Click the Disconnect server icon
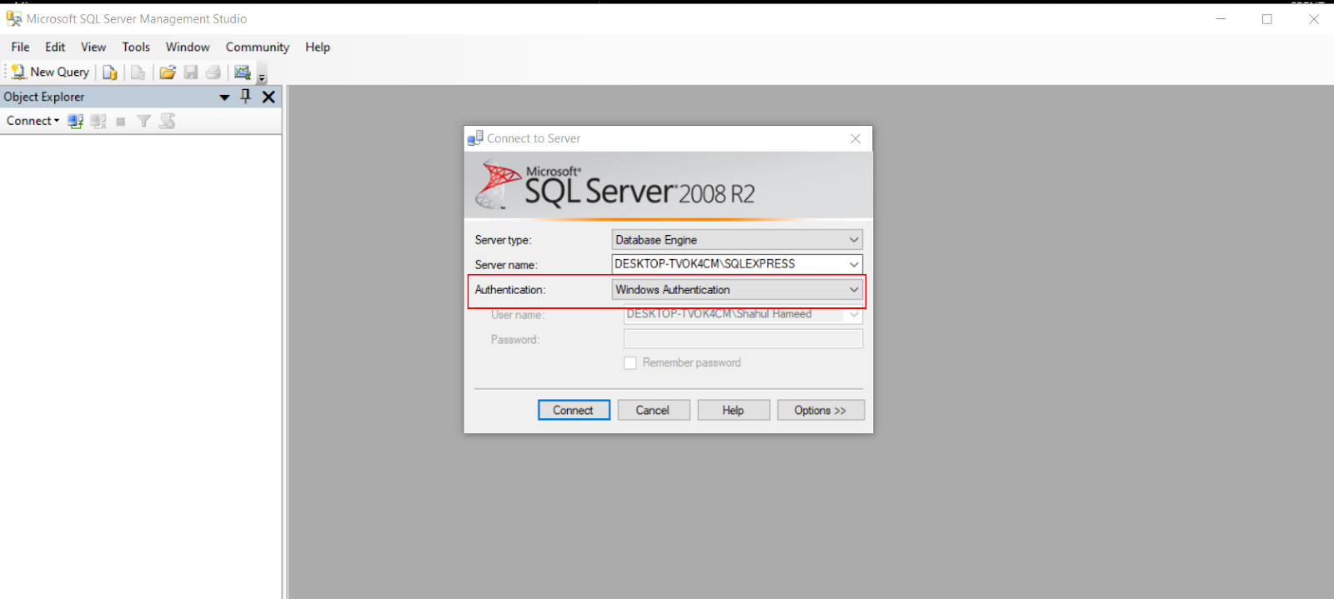Viewport: 1334px width, 599px height. (98, 121)
